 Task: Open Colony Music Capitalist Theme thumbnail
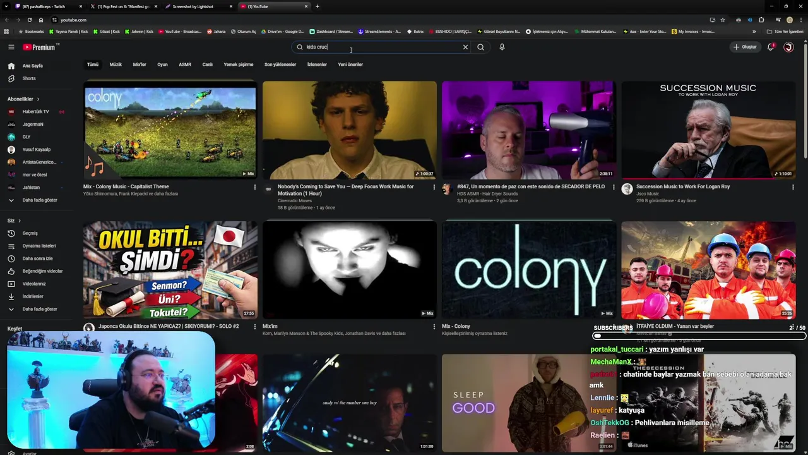click(x=170, y=130)
